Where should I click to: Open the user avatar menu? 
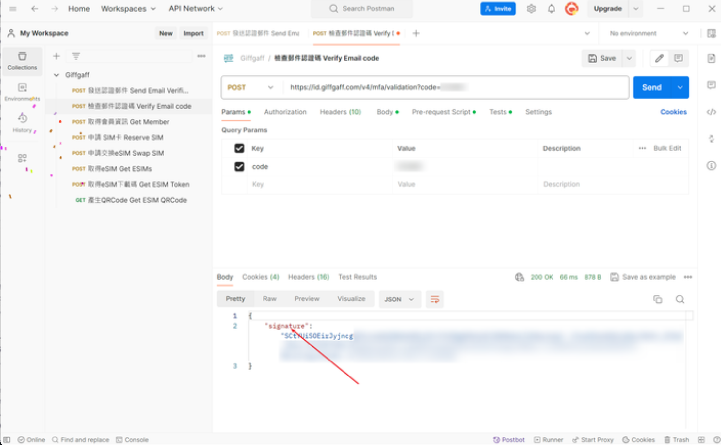571,9
